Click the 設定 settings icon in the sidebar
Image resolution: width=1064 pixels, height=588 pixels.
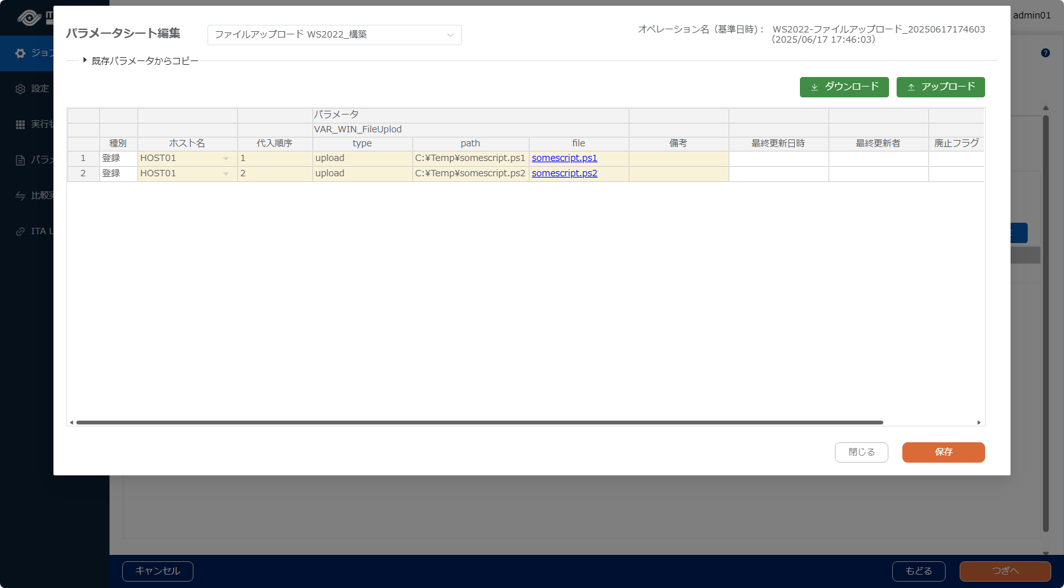[x=20, y=89]
